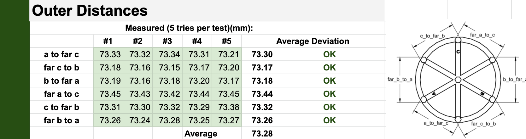Click the OK status in 'a to far c' row
526x139 pixels.
tap(329, 54)
